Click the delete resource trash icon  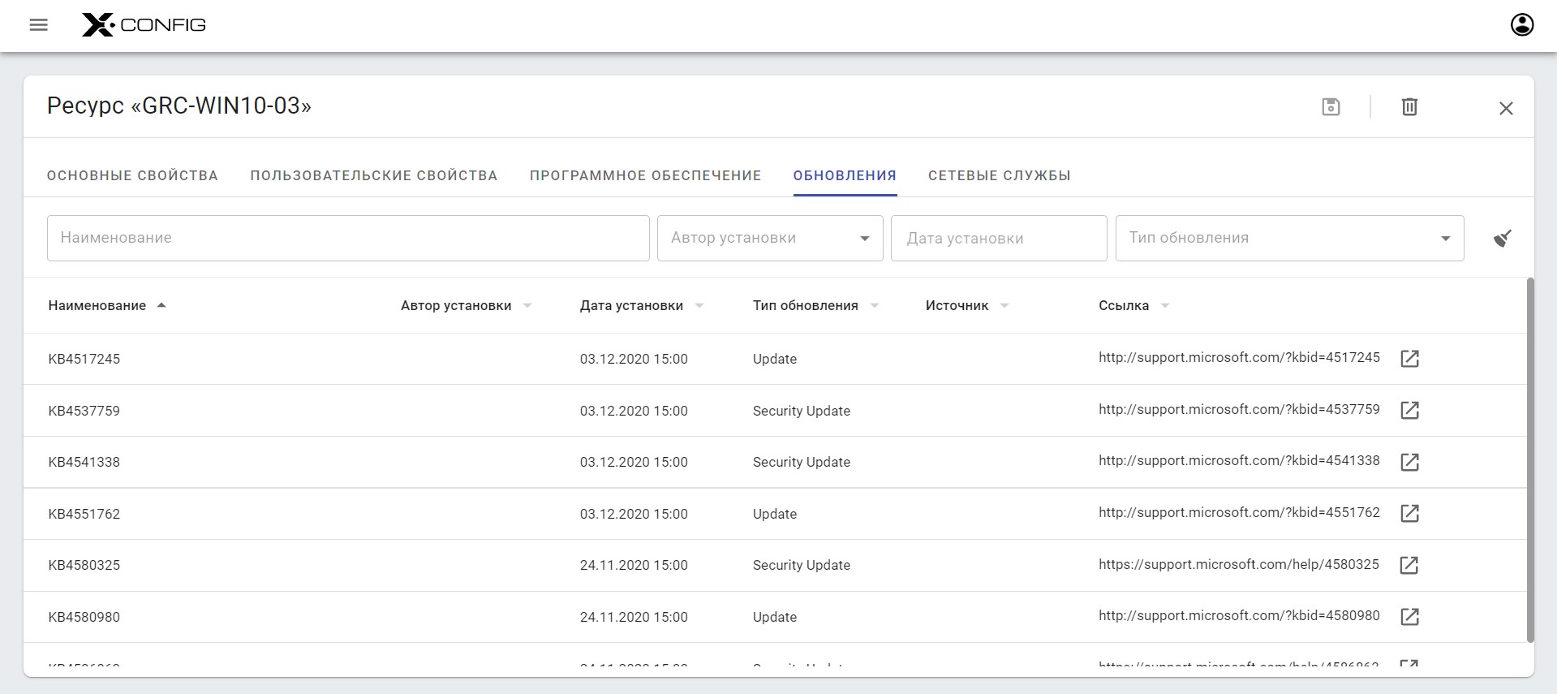[1409, 107]
